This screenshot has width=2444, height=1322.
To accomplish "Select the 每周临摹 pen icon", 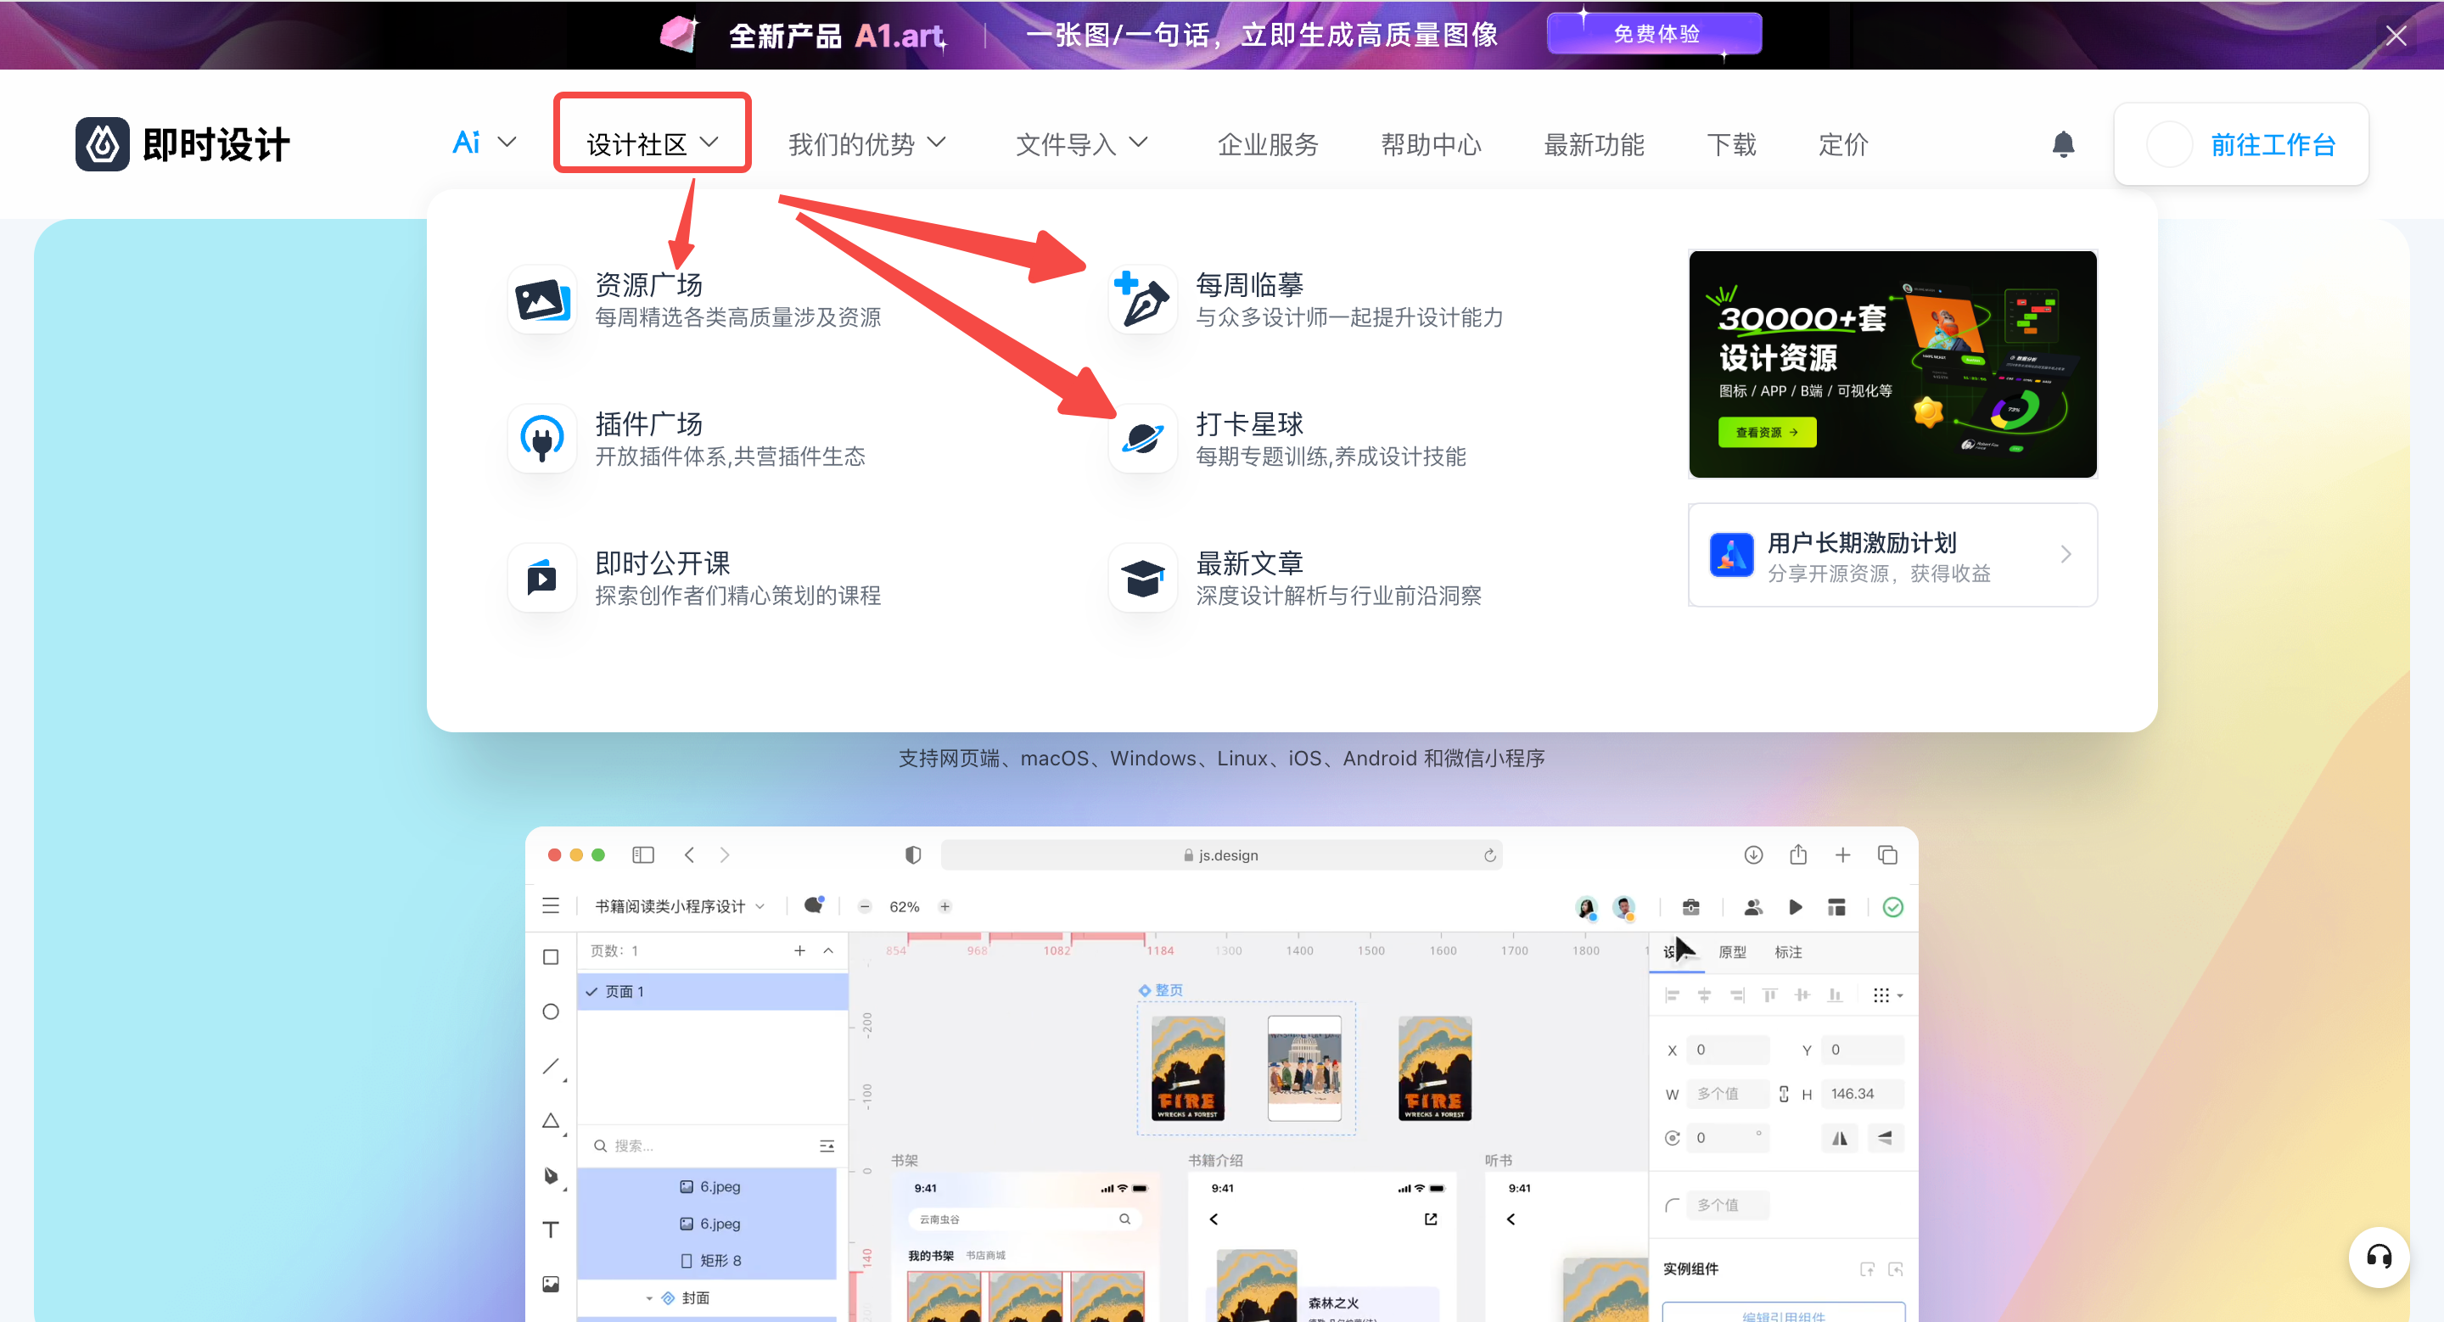I will [1141, 299].
